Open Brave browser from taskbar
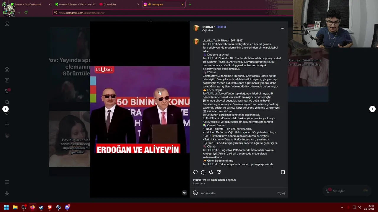 [x=50, y=207]
